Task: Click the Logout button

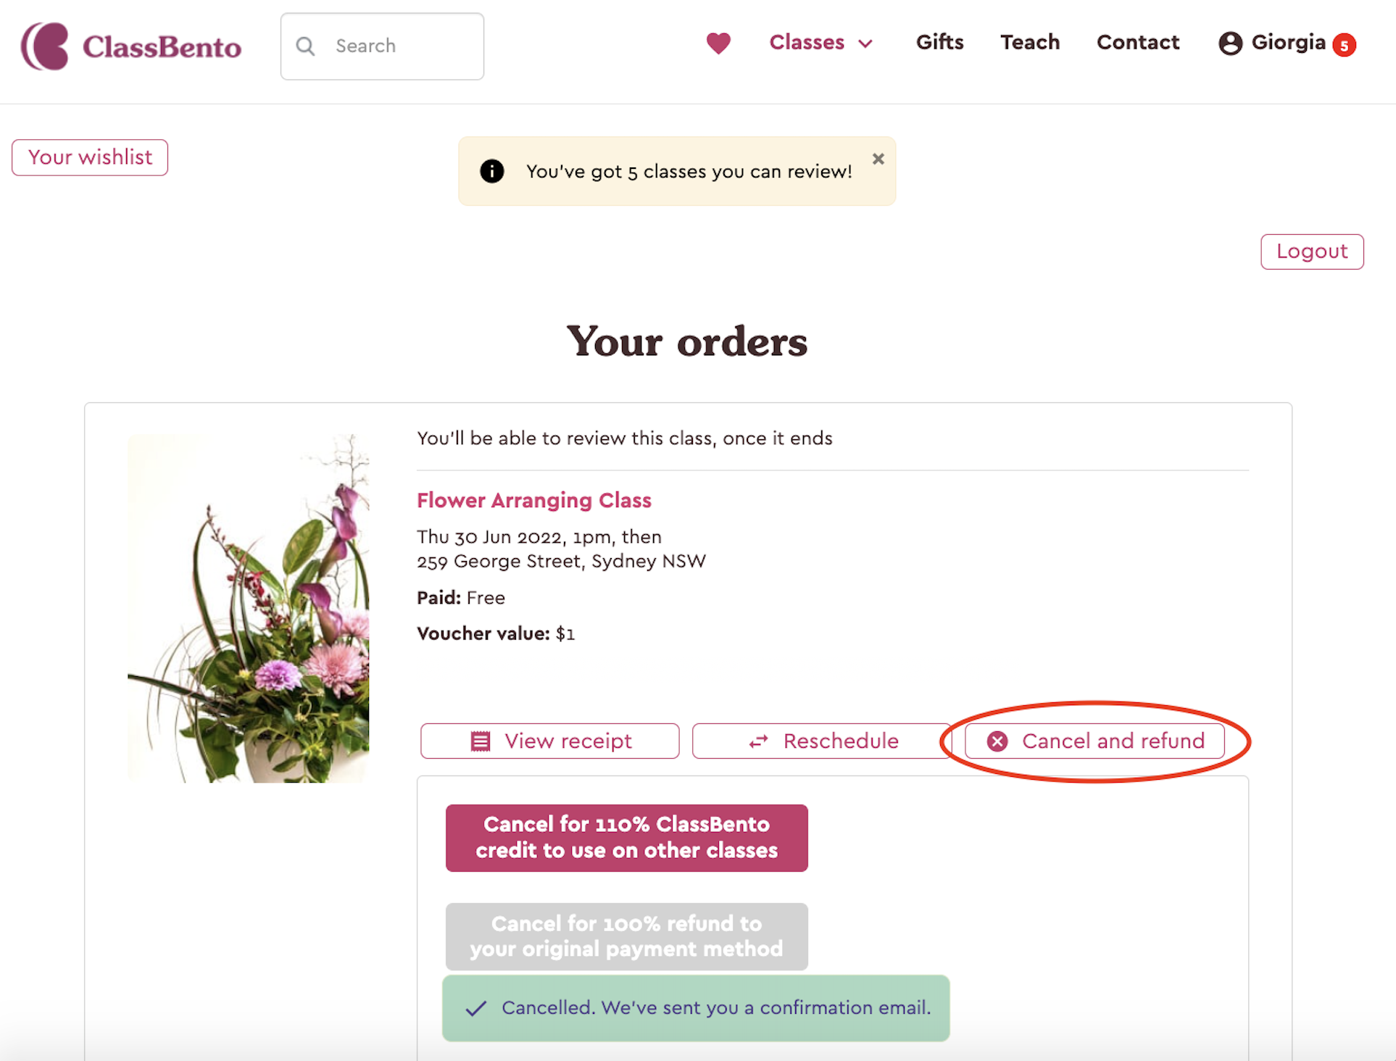Action: 1311,251
